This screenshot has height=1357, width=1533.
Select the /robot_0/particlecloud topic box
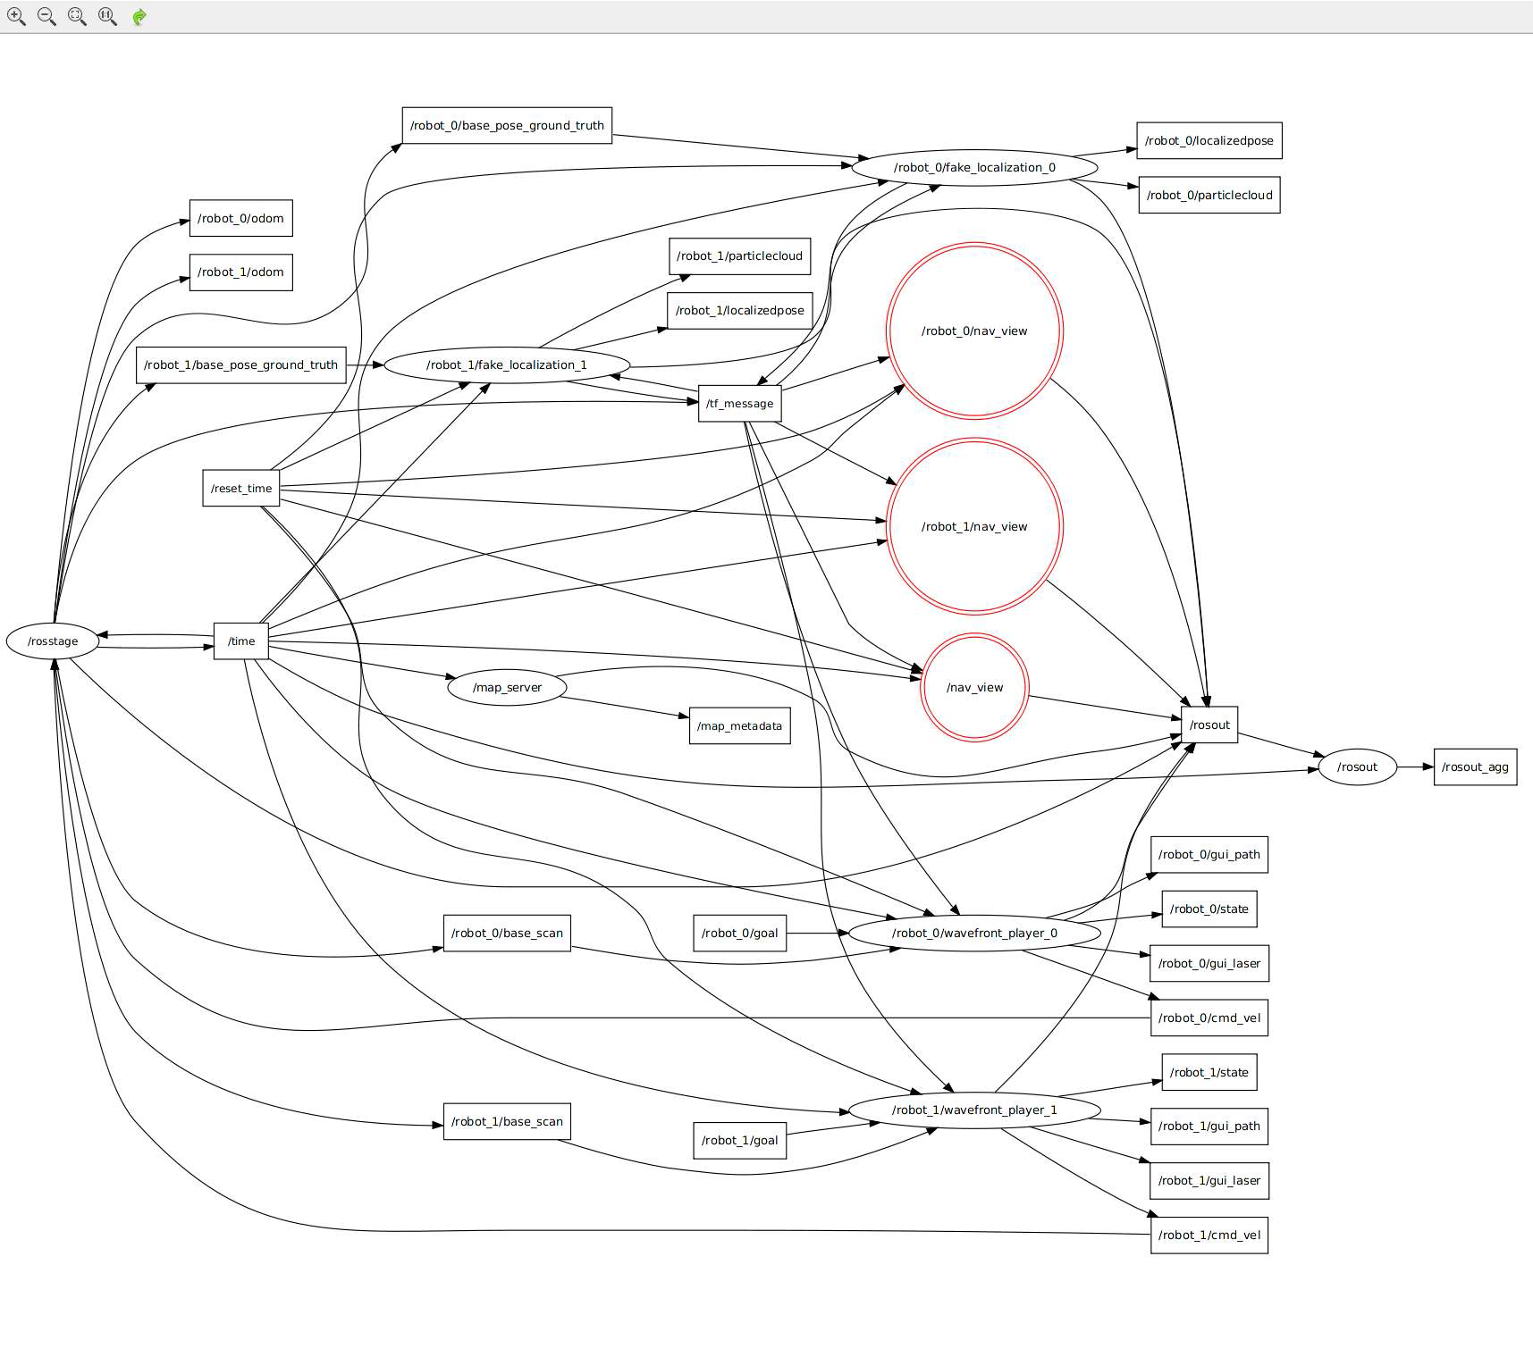1209,195
